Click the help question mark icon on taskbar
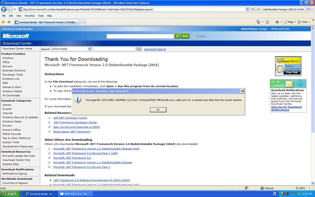 [x=275, y=194]
